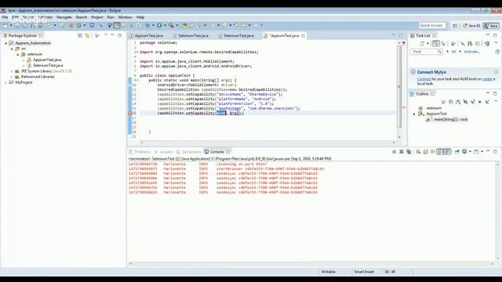Image resolution: width=502 pixels, height=282 pixels.
Task: Open the File menu
Action: coord(5,17)
